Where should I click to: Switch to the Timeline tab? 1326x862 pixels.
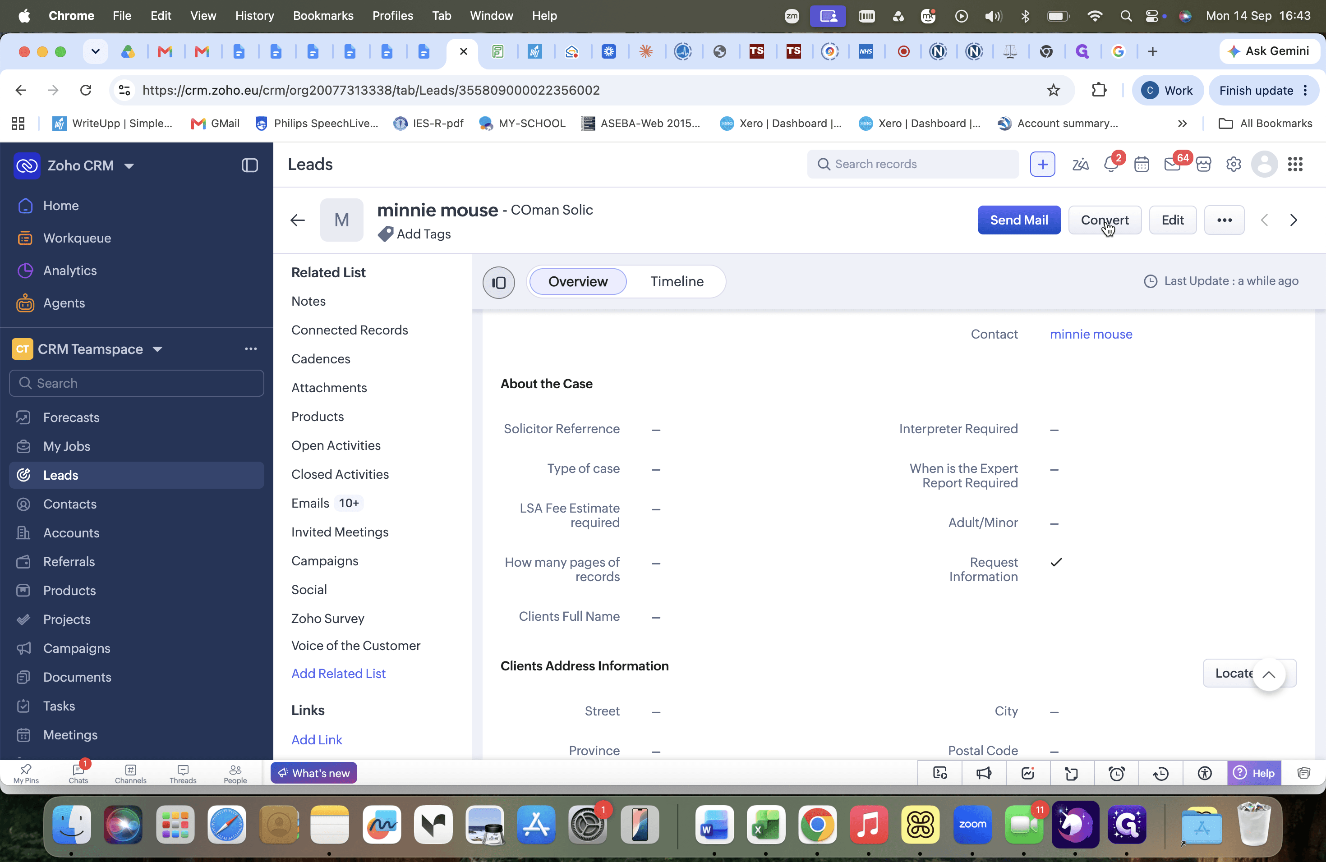click(677, 282)
